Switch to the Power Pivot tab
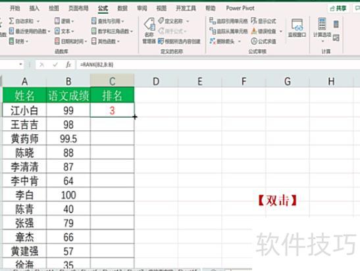The height and width of the screenshot is (271, 360). point(240,9)
